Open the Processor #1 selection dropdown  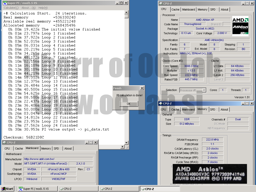(x=204, y=90)
